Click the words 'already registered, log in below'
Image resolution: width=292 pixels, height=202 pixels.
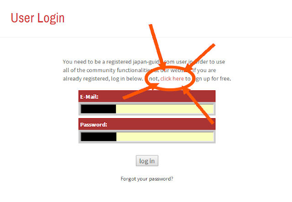pyautogui.click(x=103, y=79)
